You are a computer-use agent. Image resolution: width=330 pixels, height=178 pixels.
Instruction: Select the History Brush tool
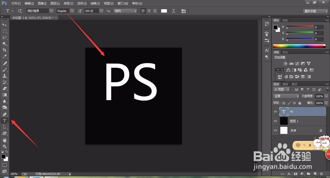pos(4,82)
